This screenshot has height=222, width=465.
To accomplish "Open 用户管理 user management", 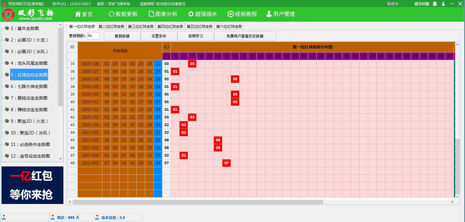I will [x=280, y=14].
